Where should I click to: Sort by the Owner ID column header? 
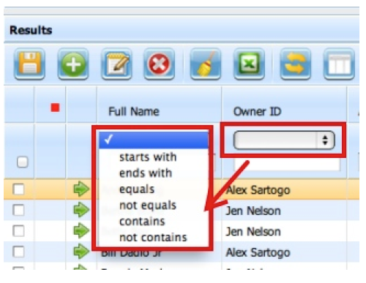point(258,112)
